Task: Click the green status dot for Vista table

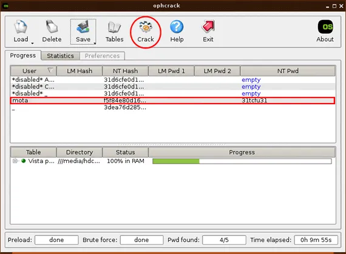Action: [24, 161]
